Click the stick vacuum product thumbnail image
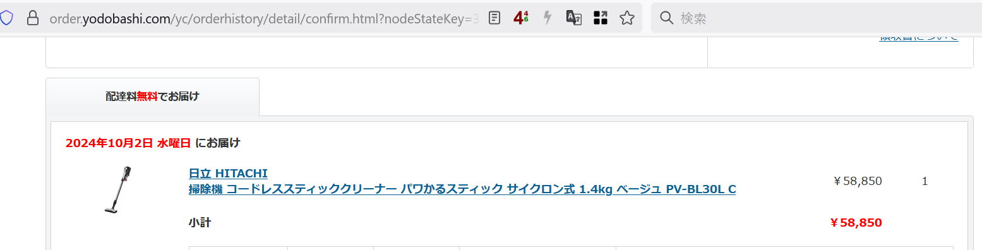The image size is (982, 250). pyautogui.click(x=118, y=189)
